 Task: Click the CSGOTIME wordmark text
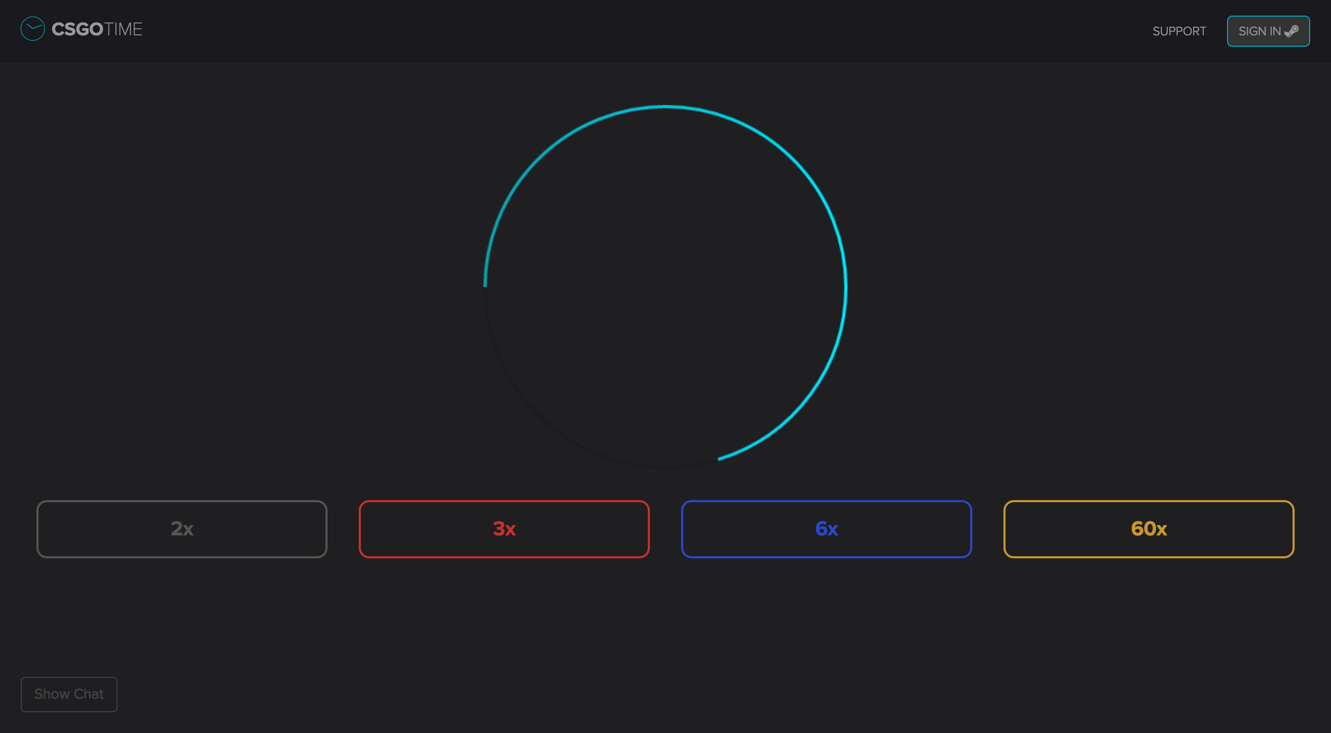tap(97, 29)
